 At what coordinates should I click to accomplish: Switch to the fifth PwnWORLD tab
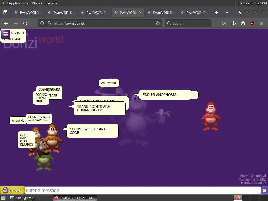[x=161, y=13]
